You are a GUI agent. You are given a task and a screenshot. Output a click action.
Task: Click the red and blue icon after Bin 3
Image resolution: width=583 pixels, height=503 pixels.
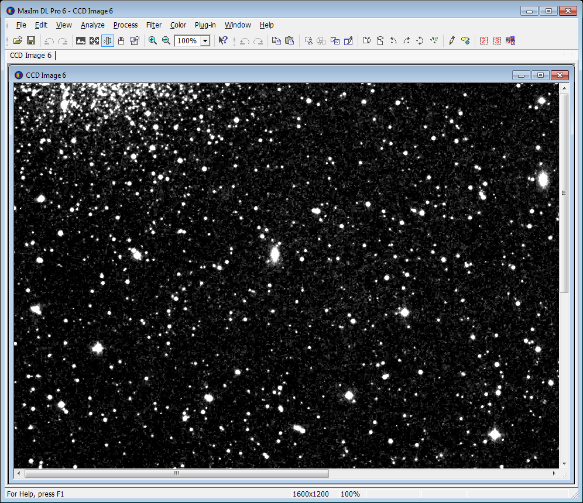[510, 40]
